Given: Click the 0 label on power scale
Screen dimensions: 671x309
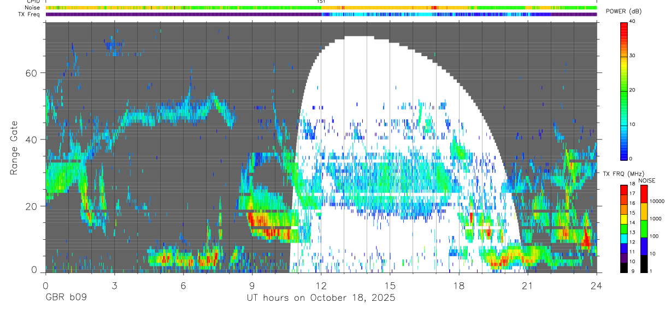Looking at the screenshot, I should pos(631,159).
